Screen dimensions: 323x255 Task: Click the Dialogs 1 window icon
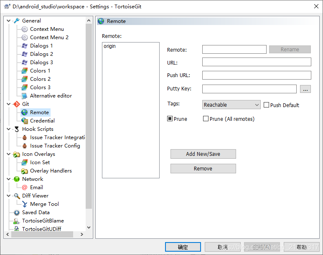(25, 46)
